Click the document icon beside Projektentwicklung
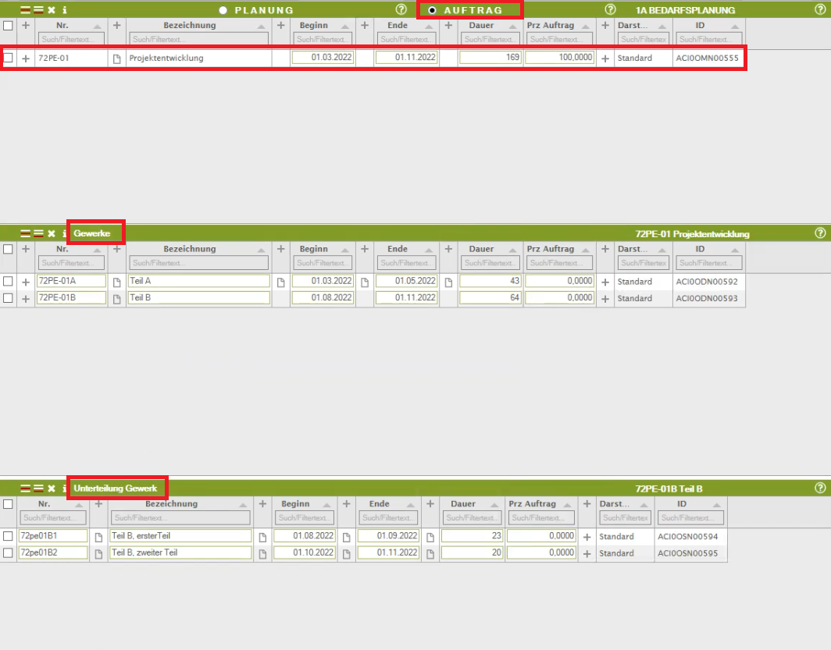Image resolution: width=831 pixels, height=650 pixels. click(x=117, y=59)
